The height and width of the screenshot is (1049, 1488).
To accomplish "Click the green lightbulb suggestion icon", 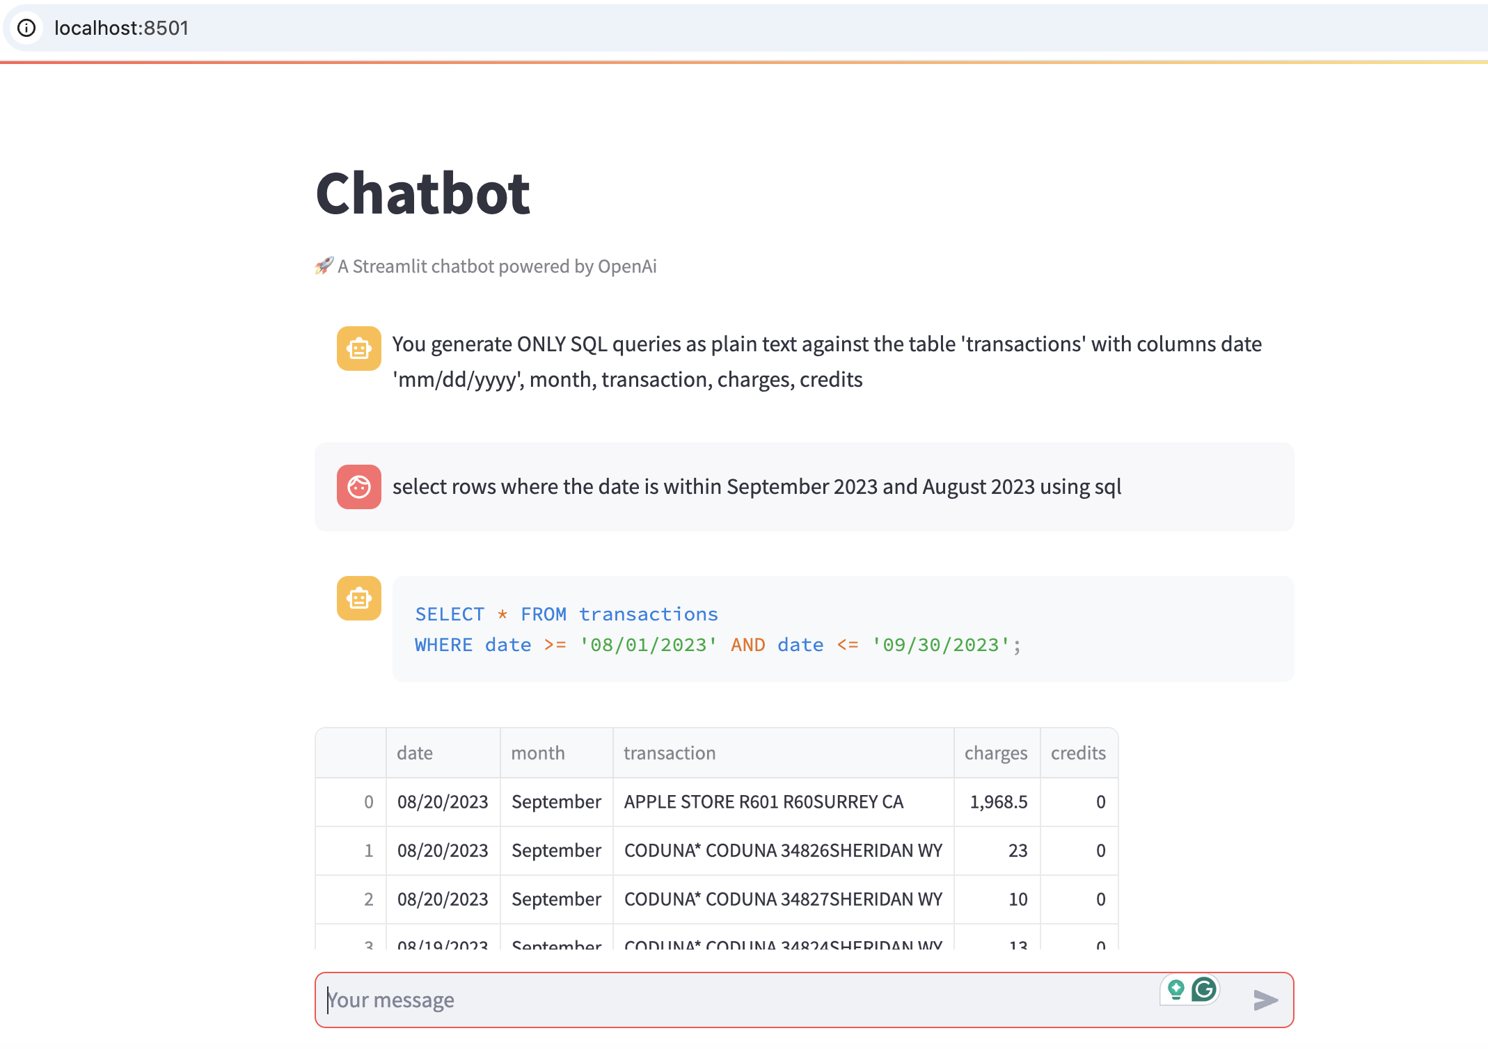I will (x=1176, y=988).
